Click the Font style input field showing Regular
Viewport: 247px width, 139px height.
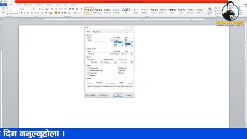[118, 40]
